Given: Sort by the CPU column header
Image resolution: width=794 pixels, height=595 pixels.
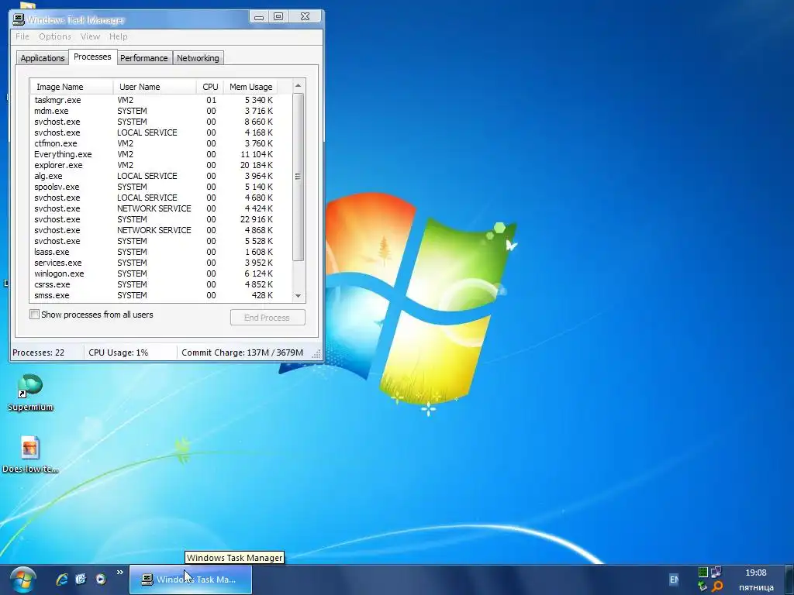Looking at the screenshot, I should (210, 87).
